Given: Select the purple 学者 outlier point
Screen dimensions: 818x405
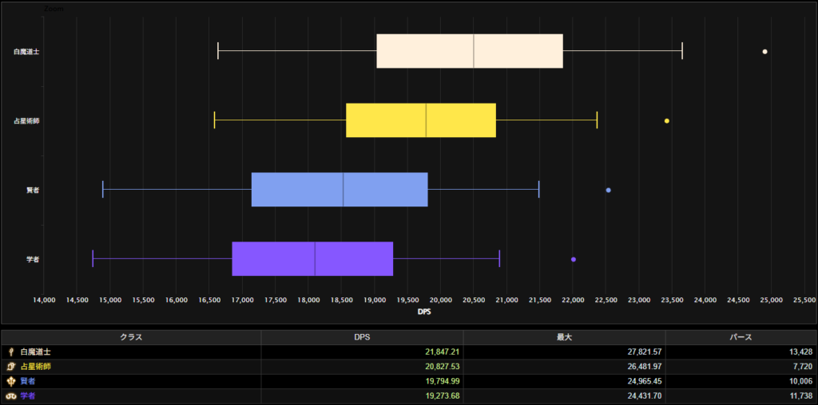Looking at the screenshot, I should pyautogui.click(x=574, y=259).
